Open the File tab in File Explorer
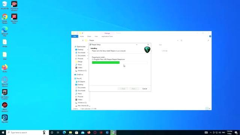Image resolution: width=240 pixels, height=135 pixels. tap(75, 36)
